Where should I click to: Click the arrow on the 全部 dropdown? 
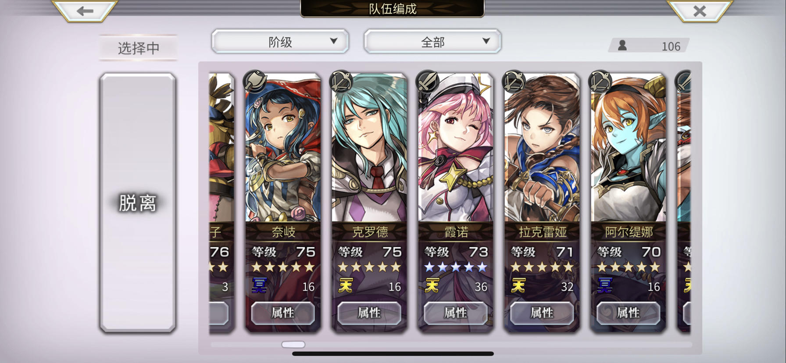pos(486,41)
